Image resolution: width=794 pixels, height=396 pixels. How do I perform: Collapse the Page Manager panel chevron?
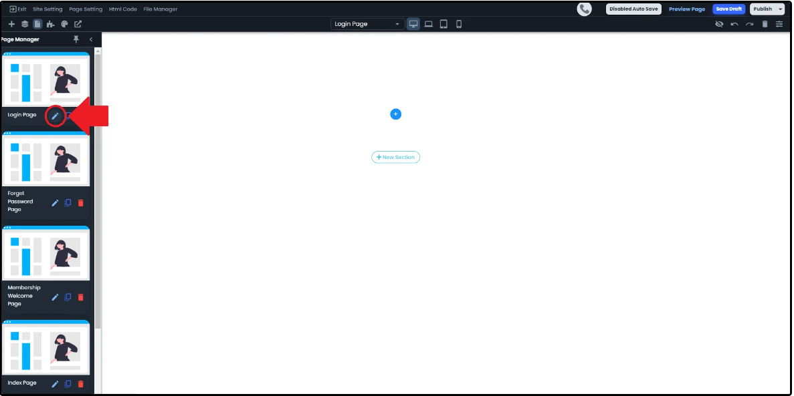91,39
